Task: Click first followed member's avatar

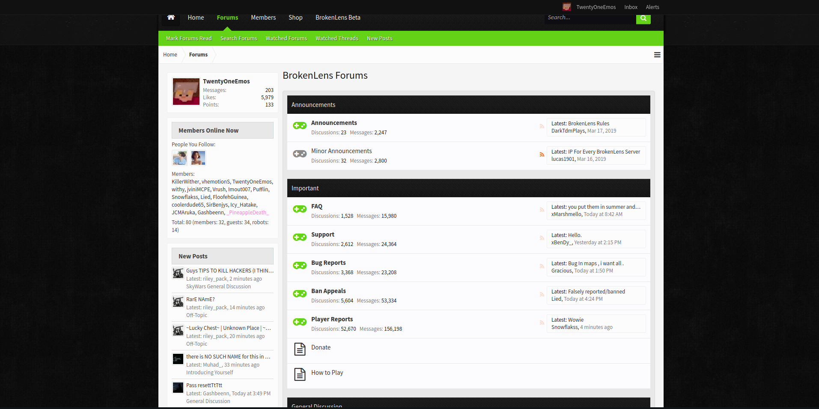Action: 180,158
